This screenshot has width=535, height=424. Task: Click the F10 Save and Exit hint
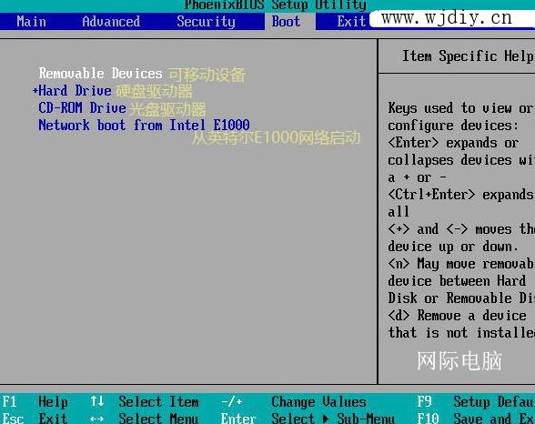point(476,418)
